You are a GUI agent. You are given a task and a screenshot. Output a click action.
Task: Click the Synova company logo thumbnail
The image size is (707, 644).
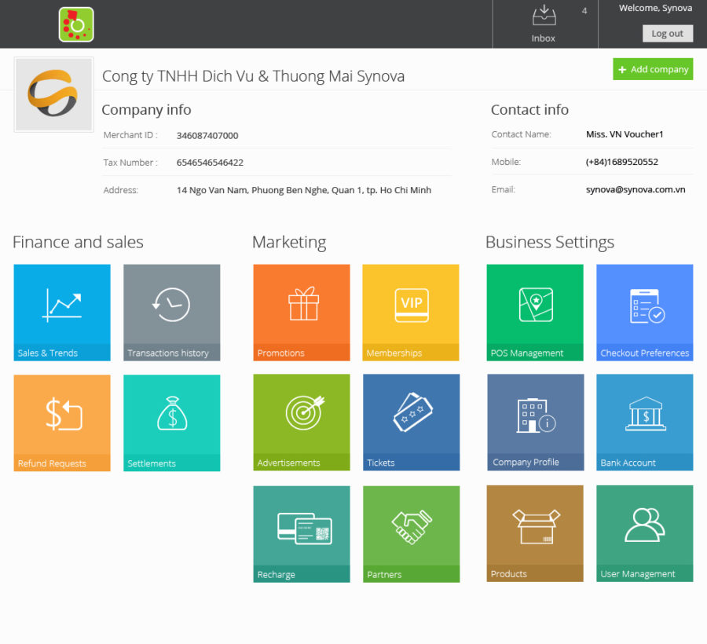coord(53,95)
